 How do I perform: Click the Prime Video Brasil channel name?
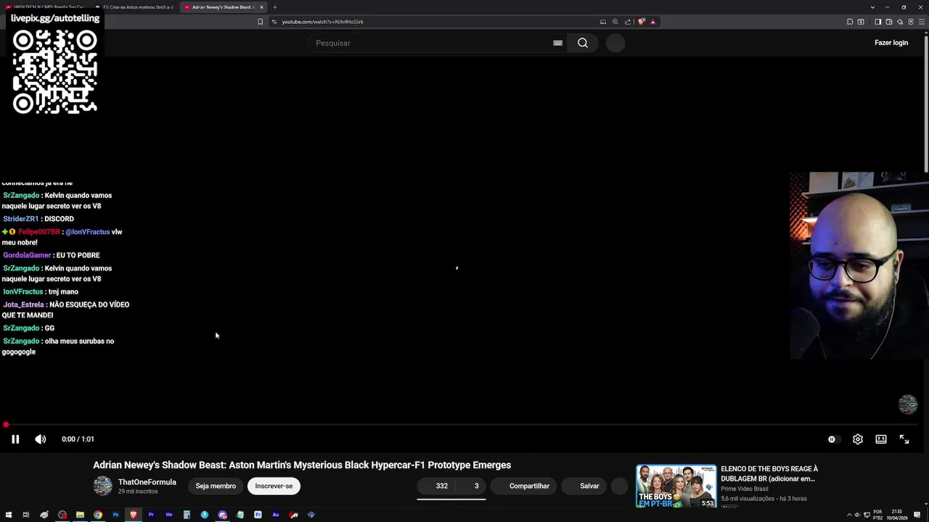pos(745,489)
